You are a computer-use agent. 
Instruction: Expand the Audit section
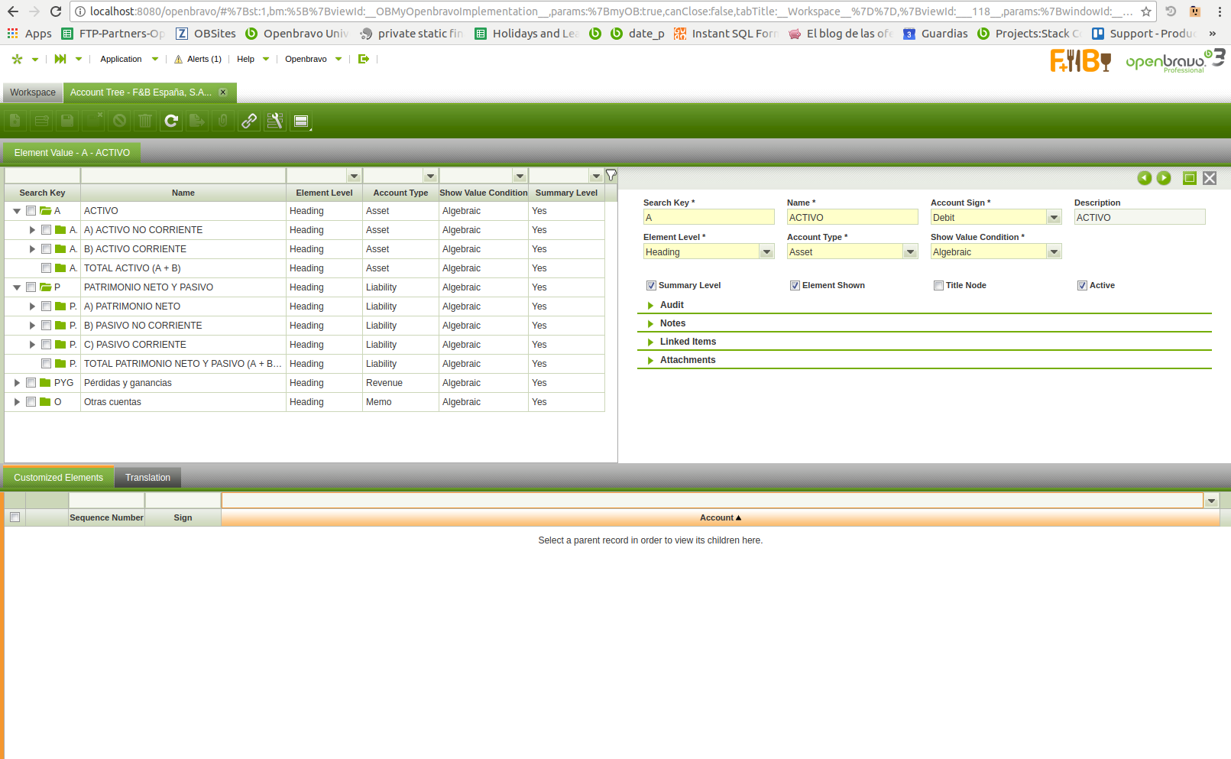point(672,305)
